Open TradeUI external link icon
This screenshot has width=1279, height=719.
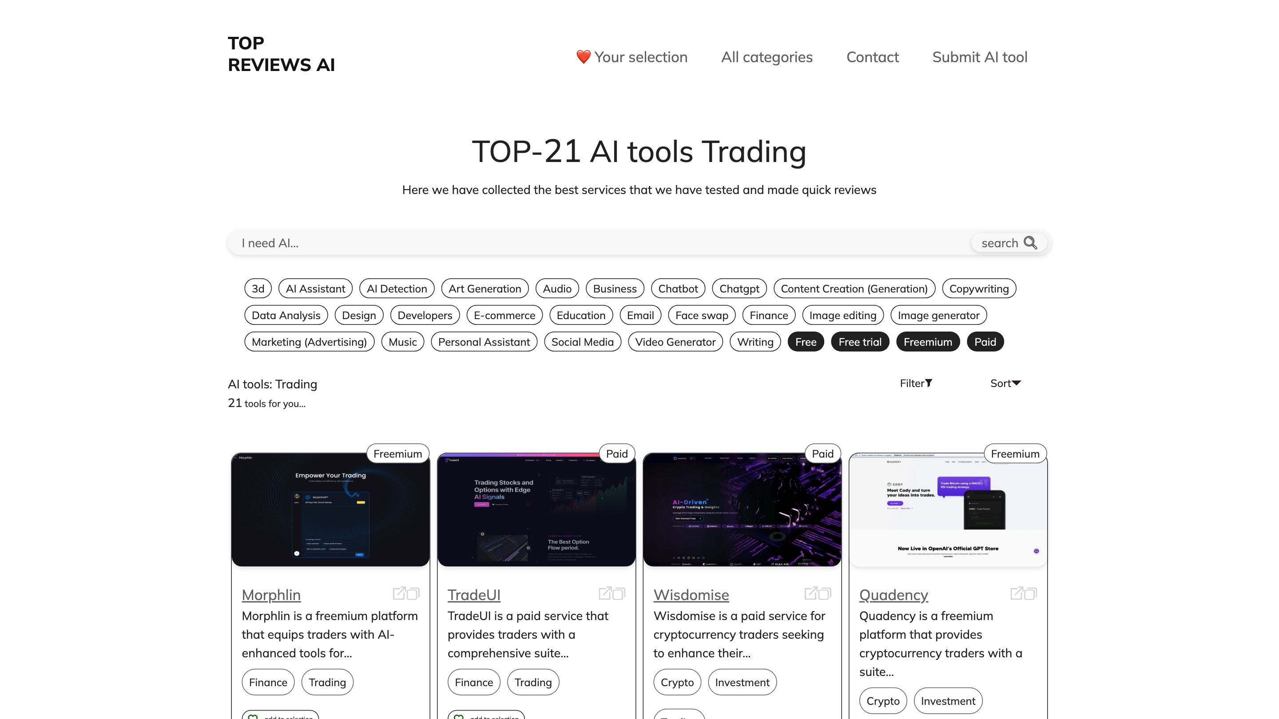605,593
